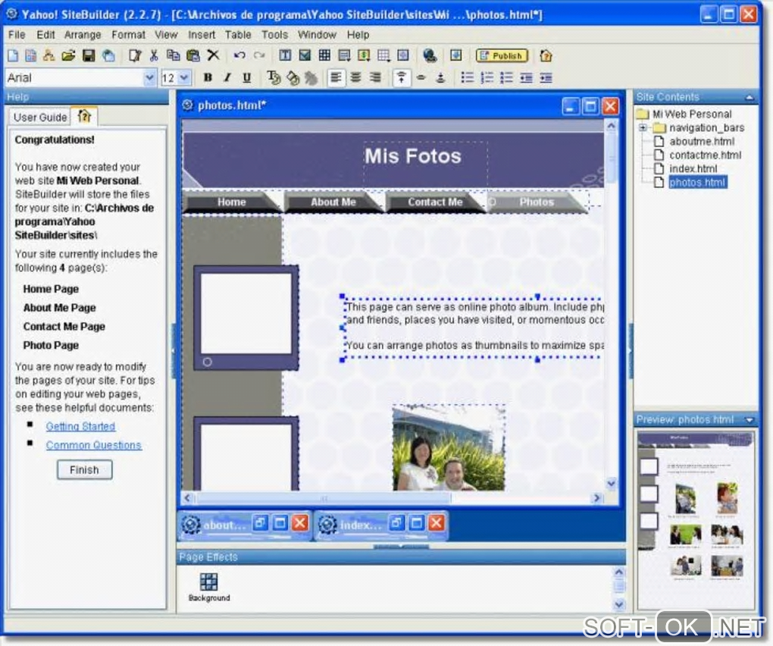Insert a text box with the T icon
The height and width of the screenshot is (646, 773).
[x=285, y=55]
